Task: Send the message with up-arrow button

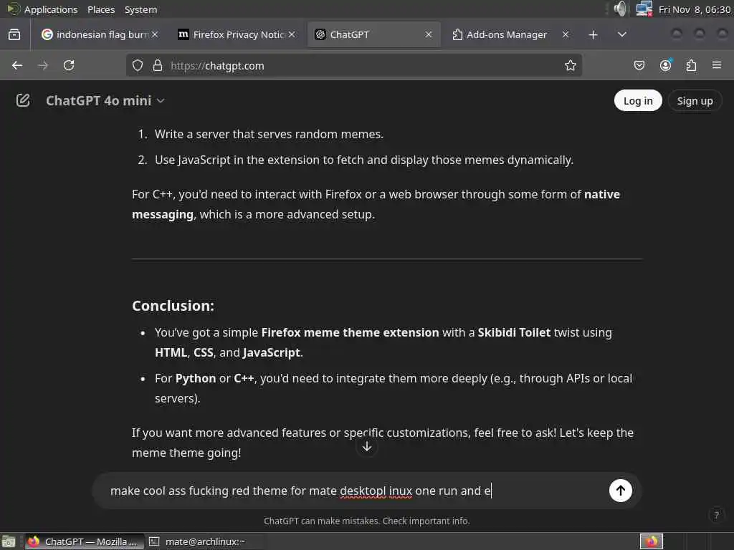Action: (620, 491)
